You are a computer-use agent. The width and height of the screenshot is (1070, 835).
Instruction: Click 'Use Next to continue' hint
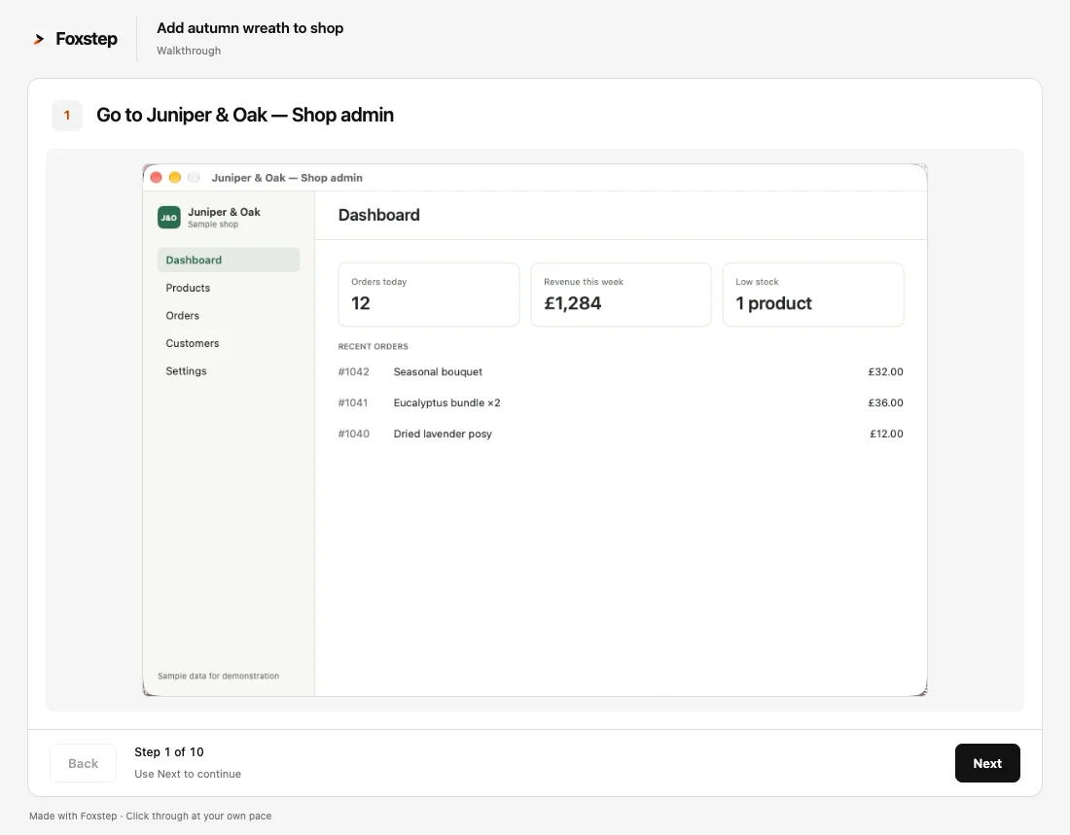click(188, 774)
